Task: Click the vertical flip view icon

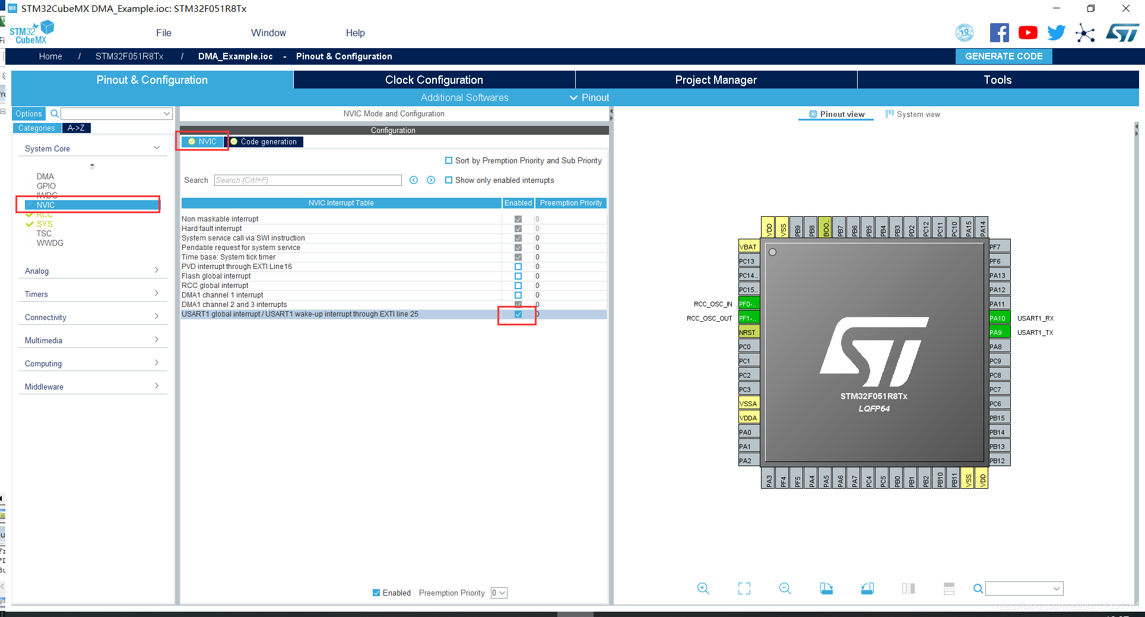Action: click(908, 588)
